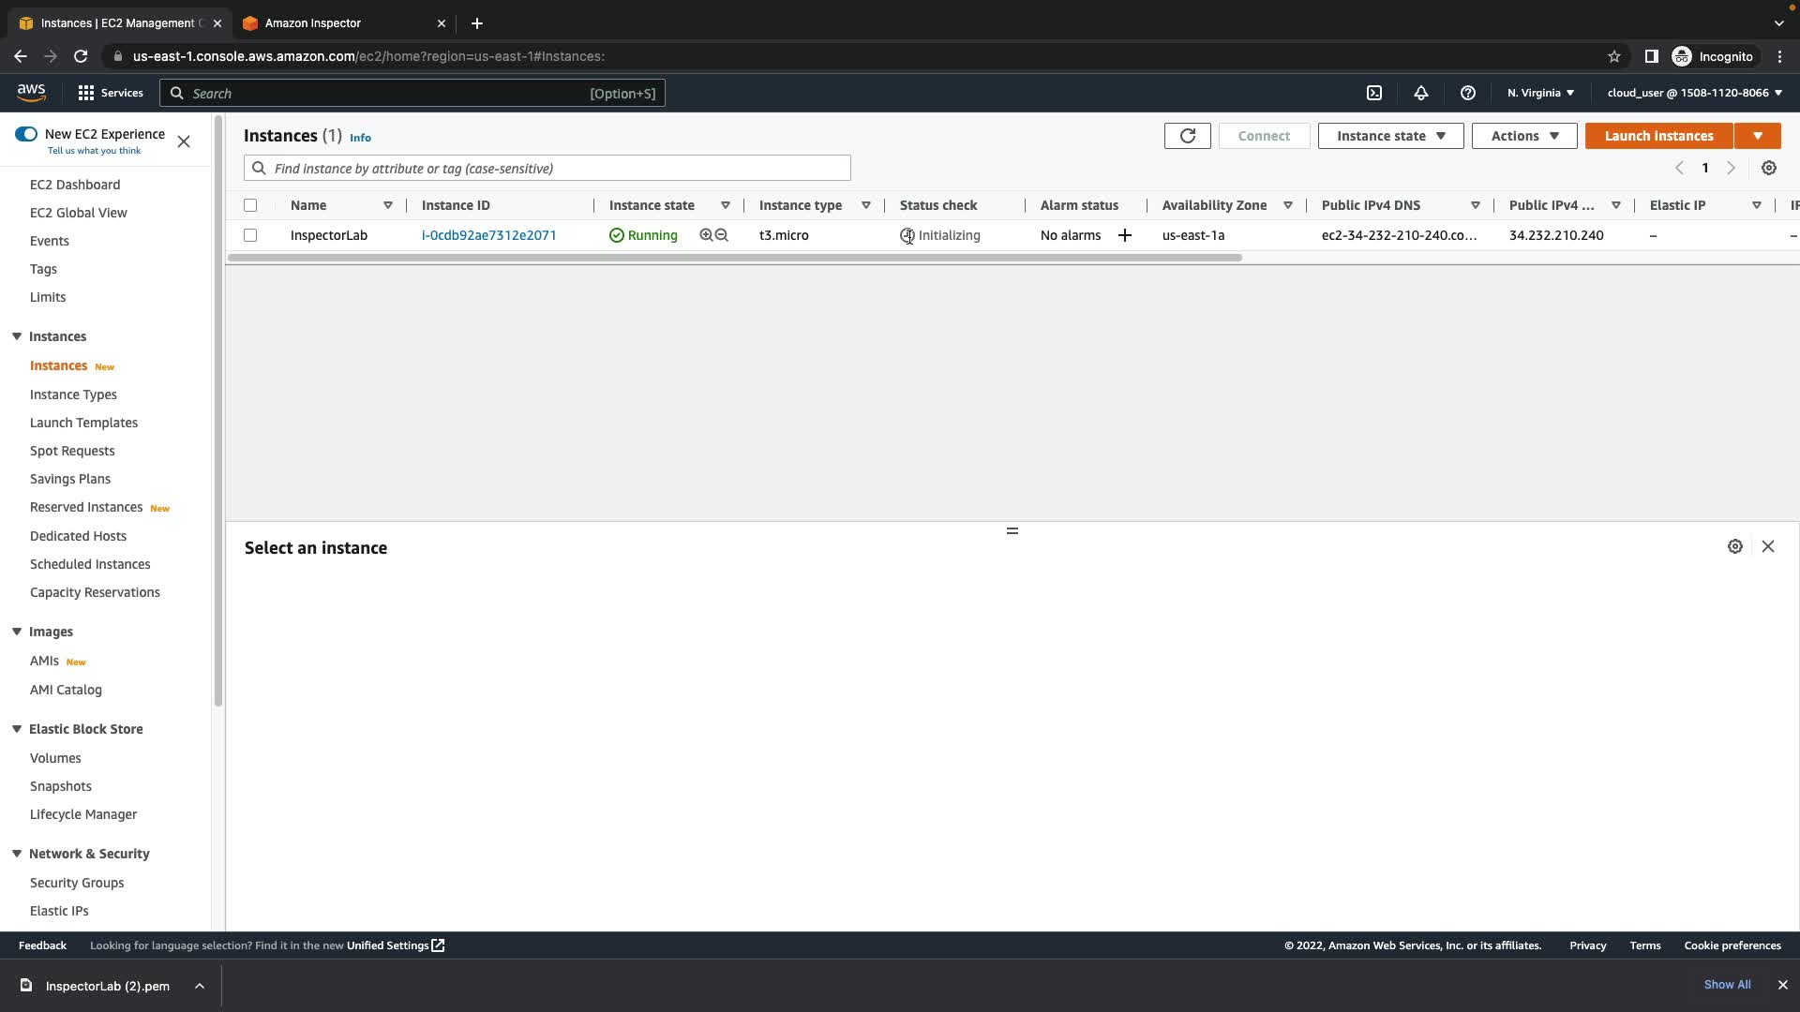Click the add alarm plus icon
1800x1012 pixels.
(1125, 235)
